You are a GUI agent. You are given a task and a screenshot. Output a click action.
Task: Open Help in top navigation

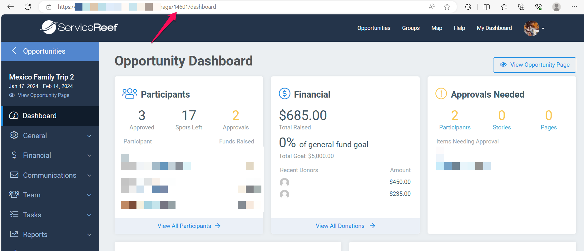[459, 28]
